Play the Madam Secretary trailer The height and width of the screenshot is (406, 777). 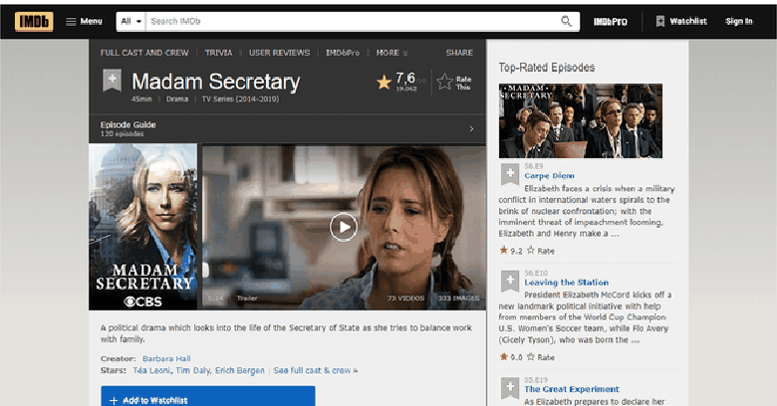point(344,227)
